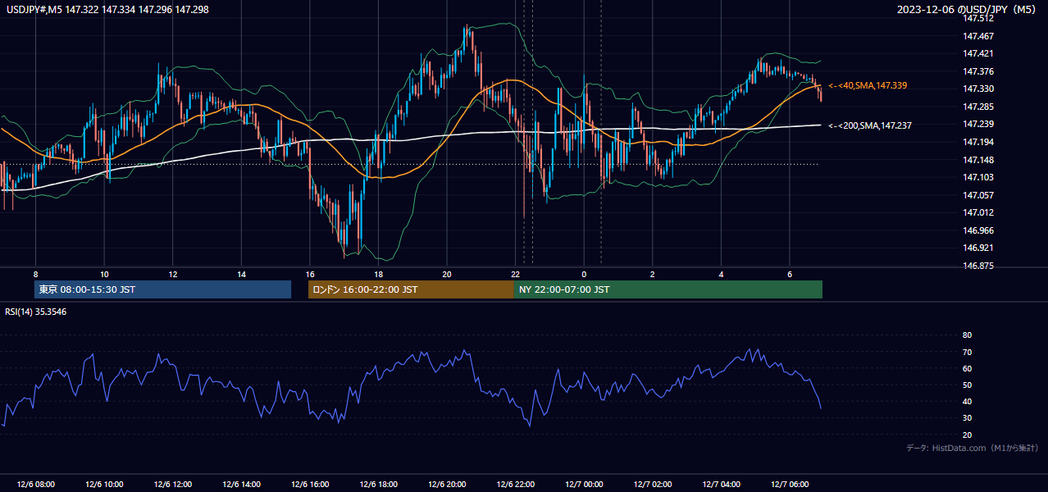Click price axis value 146.921
This screenshot has height=492, width=1048.
[x=978, y=248]
